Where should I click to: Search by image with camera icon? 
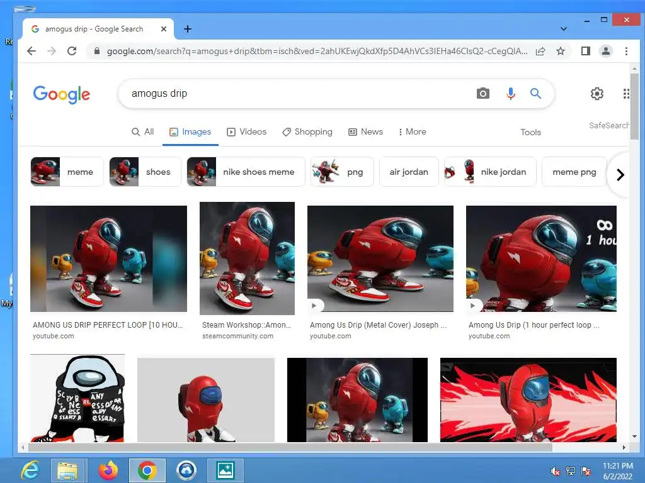(483, 94)
